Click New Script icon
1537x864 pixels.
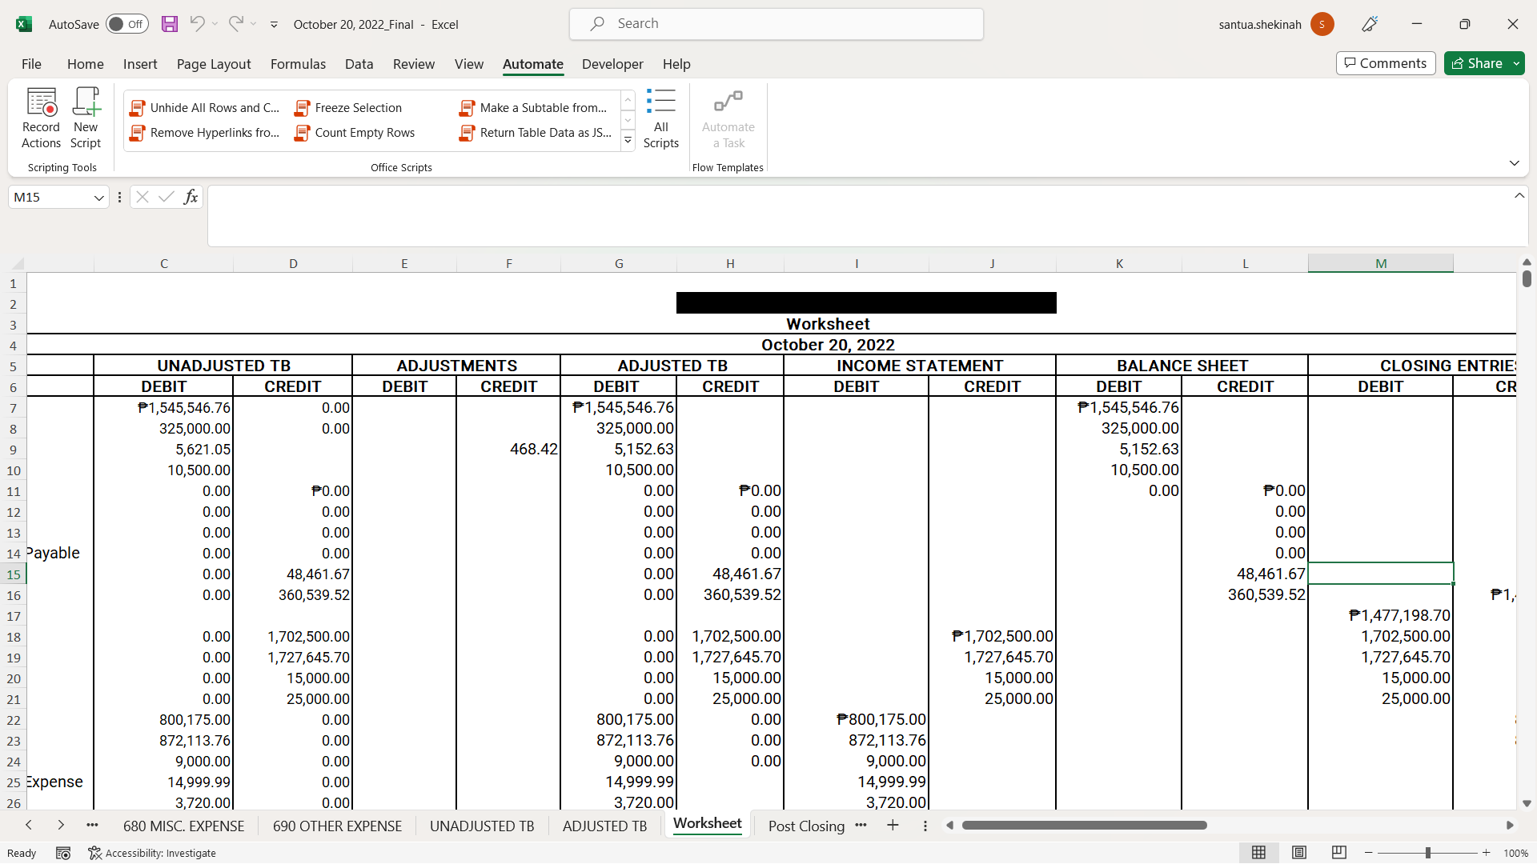point(86,118)
